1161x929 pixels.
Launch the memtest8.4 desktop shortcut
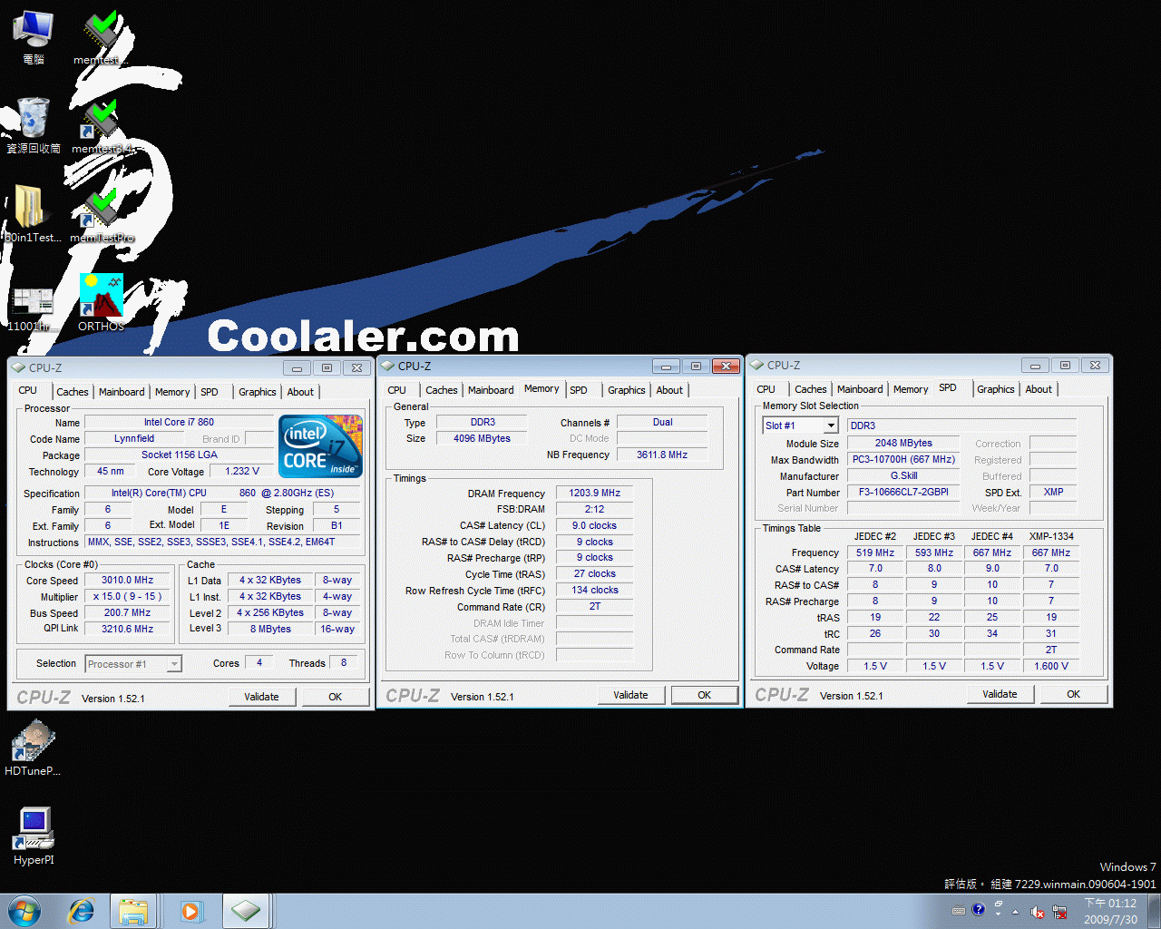(x=102, y=125)
